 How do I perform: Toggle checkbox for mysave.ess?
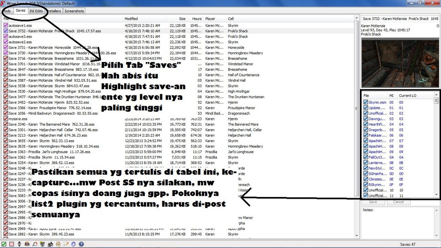click(x=6, y=119)
